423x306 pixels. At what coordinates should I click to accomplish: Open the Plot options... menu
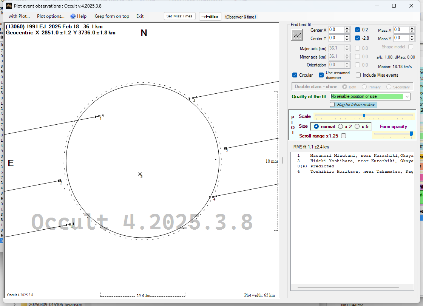(x=51, y=16)
